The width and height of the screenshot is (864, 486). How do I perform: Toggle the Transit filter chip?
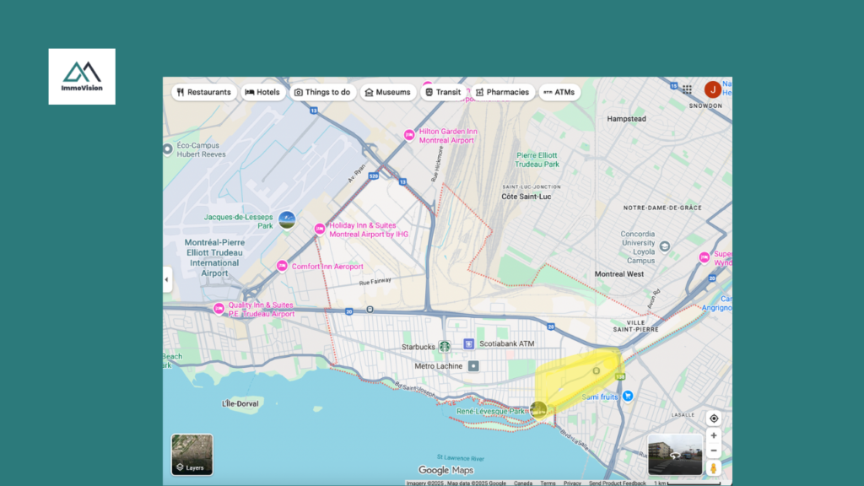445,92
